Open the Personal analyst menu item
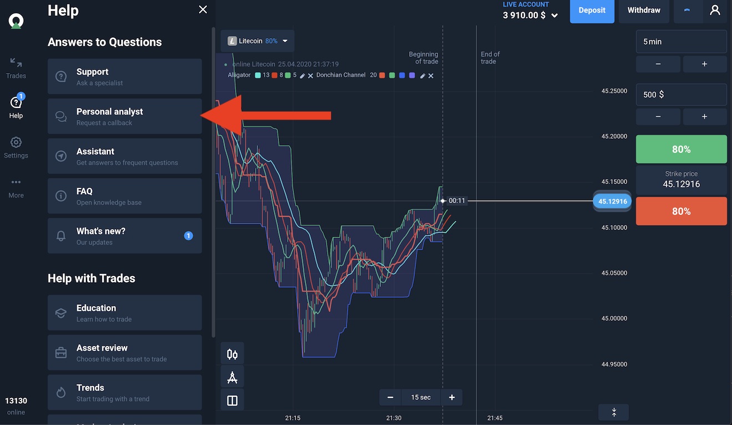 tap(125, 116)
